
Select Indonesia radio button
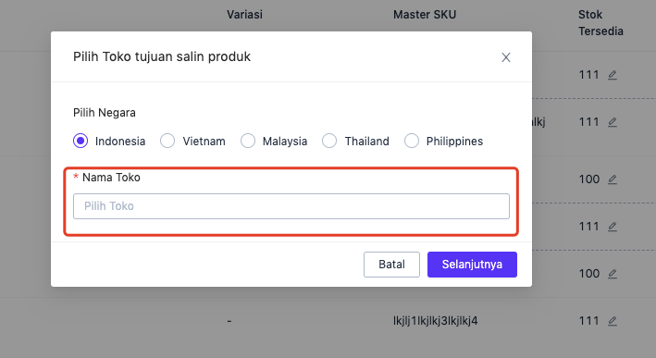(x=80, y=141)
